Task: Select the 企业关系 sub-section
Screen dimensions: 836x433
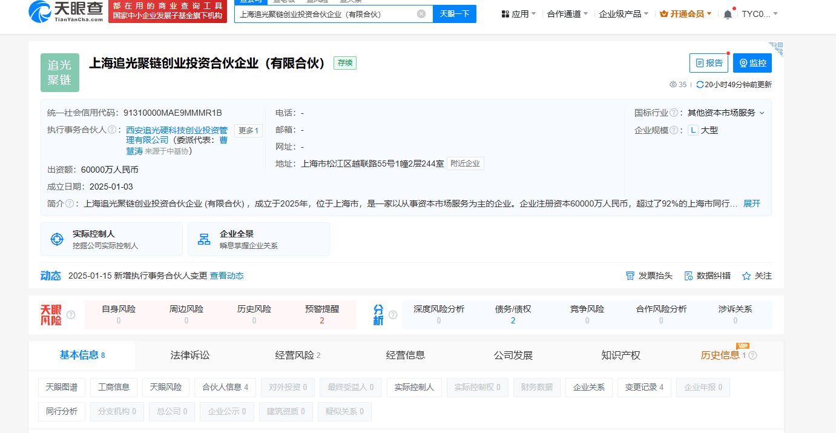Action: [x=589, y=388]
